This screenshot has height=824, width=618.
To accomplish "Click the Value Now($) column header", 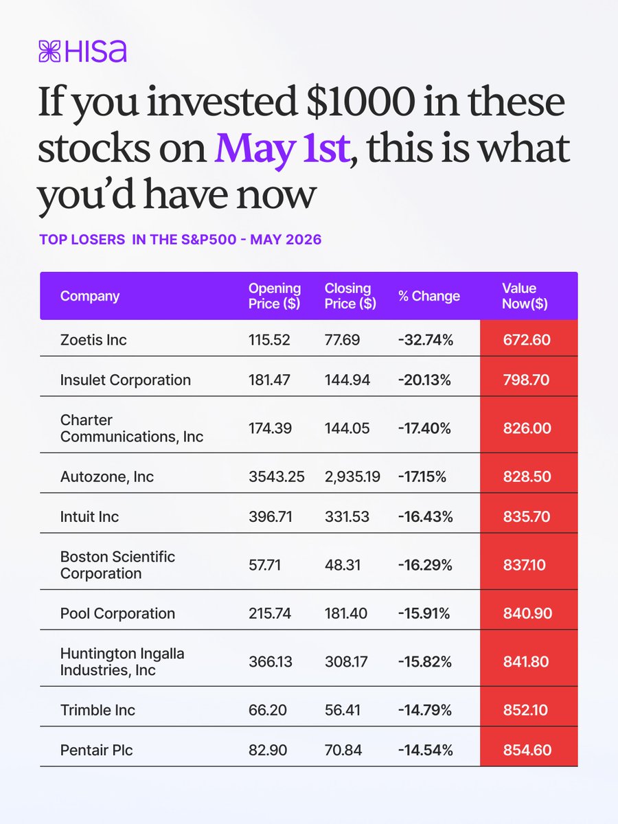I will pyautogui.click(x=525, y=296).
